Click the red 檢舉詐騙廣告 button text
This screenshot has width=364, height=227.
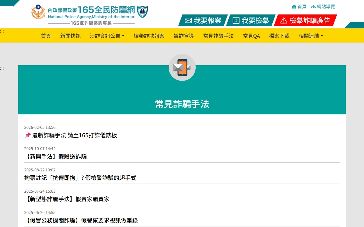[x=310, y=20]
